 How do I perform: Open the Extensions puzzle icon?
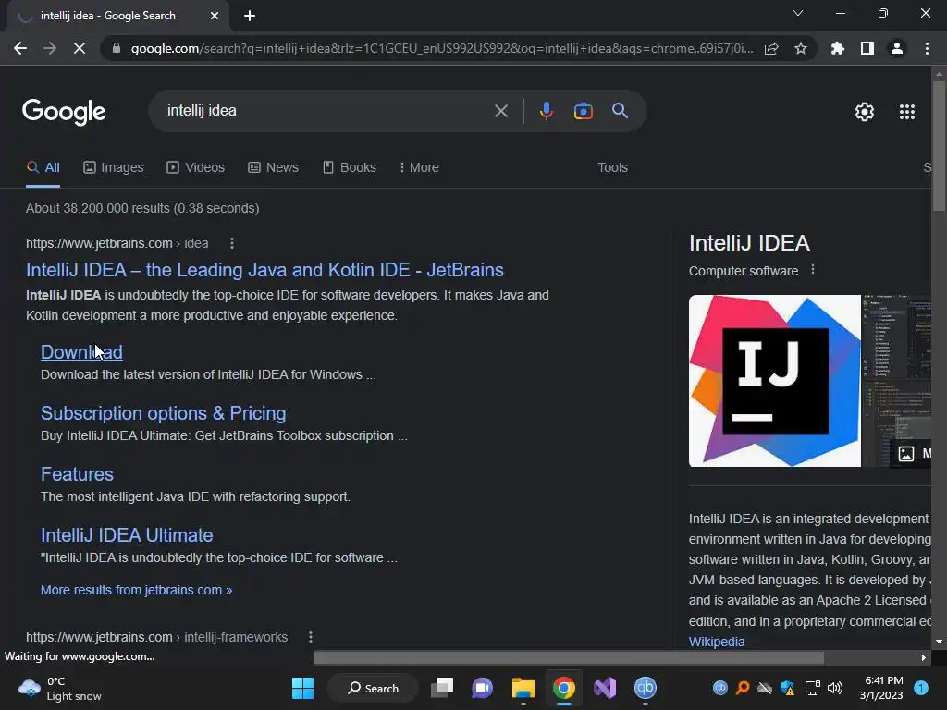click(837, 48)
